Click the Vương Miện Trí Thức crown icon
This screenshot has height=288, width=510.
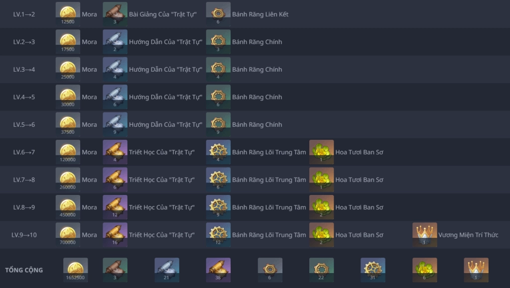coord(424,235)
